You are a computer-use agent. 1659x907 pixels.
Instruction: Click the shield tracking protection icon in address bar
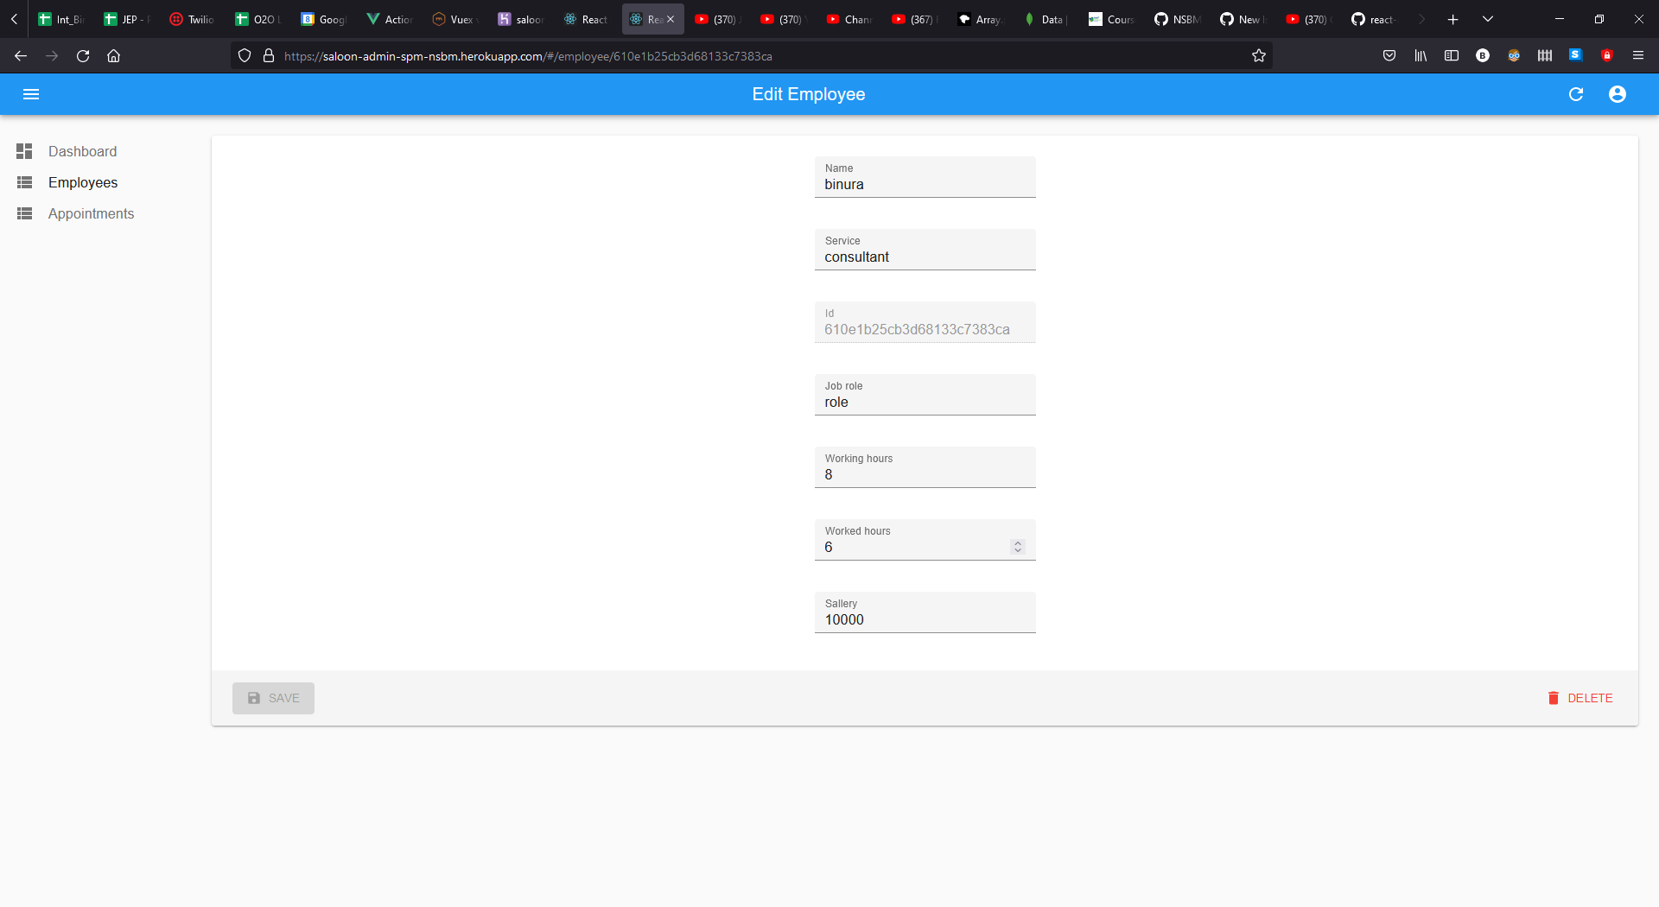(245, 55)
